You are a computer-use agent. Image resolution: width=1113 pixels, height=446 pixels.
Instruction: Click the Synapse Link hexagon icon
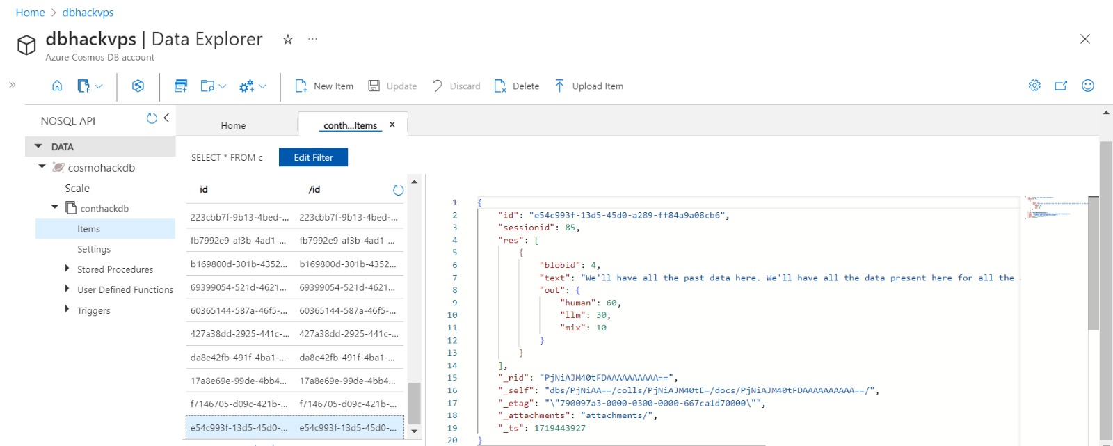(138, 86)
